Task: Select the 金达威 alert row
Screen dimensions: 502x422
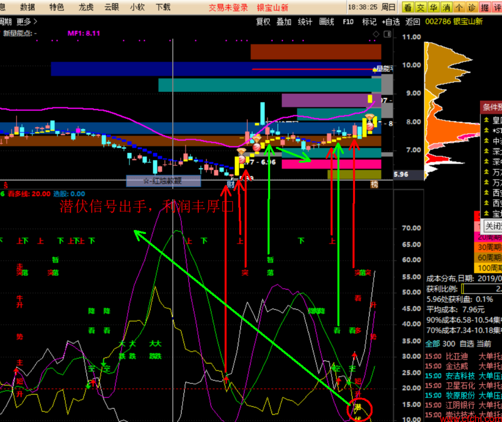Action: coord(463,366)
